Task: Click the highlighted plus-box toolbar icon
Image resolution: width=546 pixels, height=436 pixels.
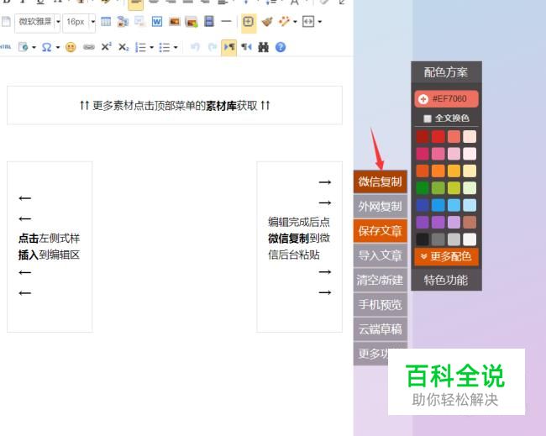Action: pyautogui.click(x=248, y=22)
